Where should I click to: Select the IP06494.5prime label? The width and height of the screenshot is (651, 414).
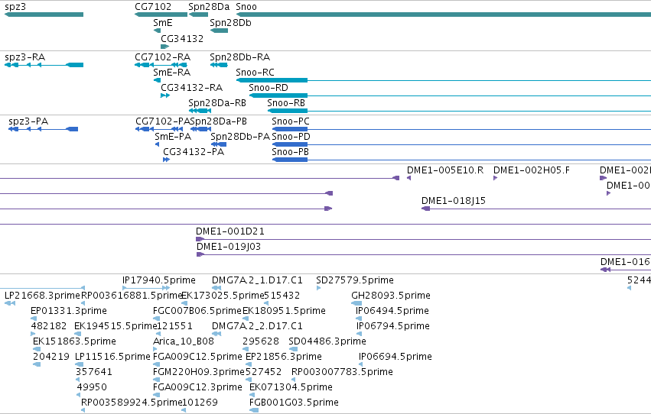click(392, 311)
